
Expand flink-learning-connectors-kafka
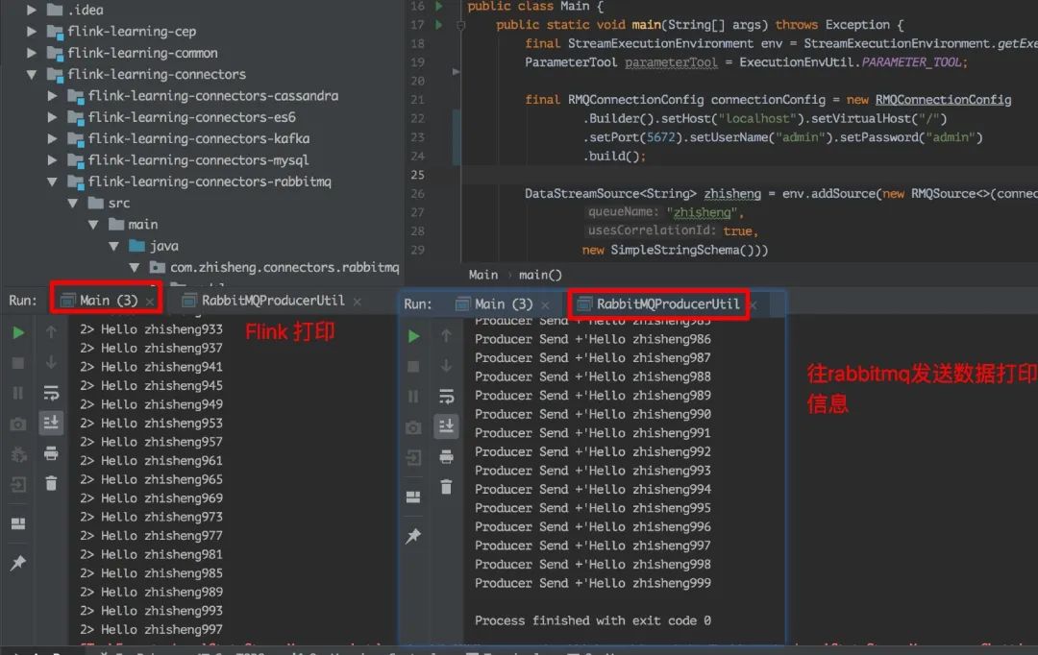click(52, 139)
